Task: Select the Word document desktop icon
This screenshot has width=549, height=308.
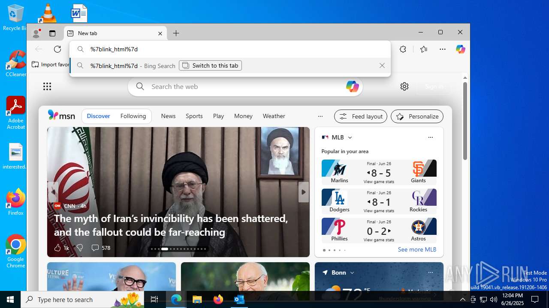Action: pos(79,13)
